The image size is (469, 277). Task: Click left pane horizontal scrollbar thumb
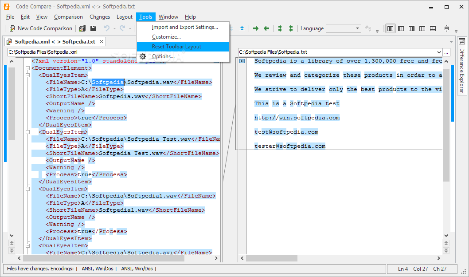click(104, 258)
